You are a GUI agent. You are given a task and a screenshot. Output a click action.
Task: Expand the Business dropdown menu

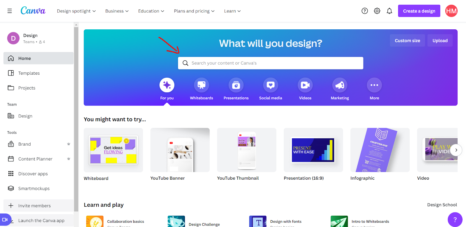click(x=117, y=11)
